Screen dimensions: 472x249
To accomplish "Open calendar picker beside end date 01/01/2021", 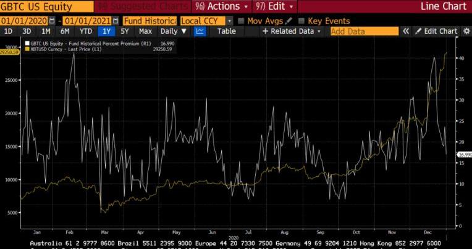I will click(x=116, y=21).
